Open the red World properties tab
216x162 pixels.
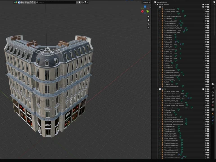213,105
